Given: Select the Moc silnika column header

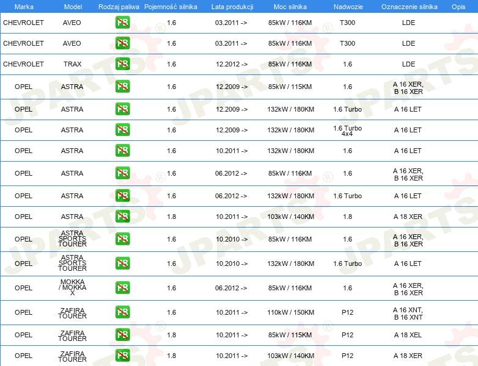Looking at the screenshot, I should coord(290,7).
